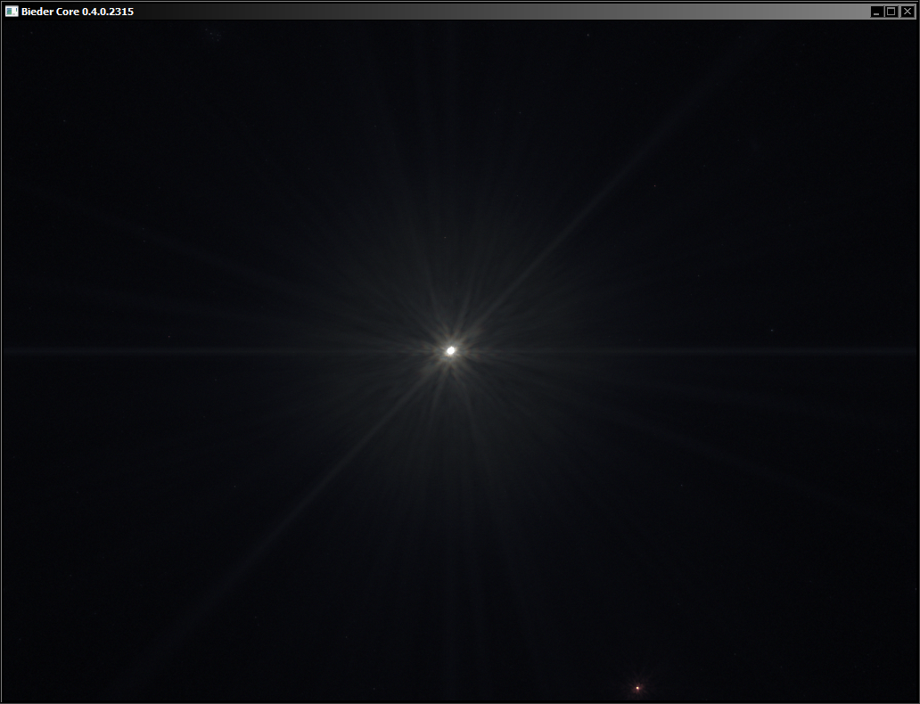Click the vertical ray above the central star

[452, 223]
